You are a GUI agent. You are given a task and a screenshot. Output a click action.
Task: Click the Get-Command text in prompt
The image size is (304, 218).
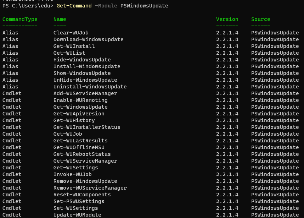coord(74,6)
